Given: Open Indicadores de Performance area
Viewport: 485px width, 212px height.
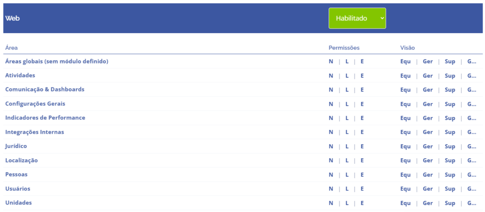Looking at the screenshot, I should coord(45,118).
